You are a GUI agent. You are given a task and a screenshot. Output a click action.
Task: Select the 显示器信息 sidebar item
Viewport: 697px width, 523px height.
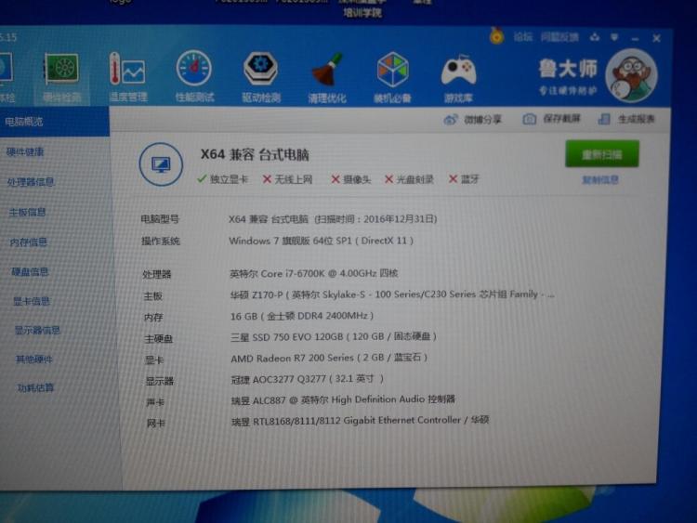[x=37, y=330]
